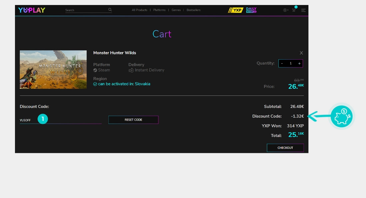Expand the currency selector dropdown

(285, 10)
